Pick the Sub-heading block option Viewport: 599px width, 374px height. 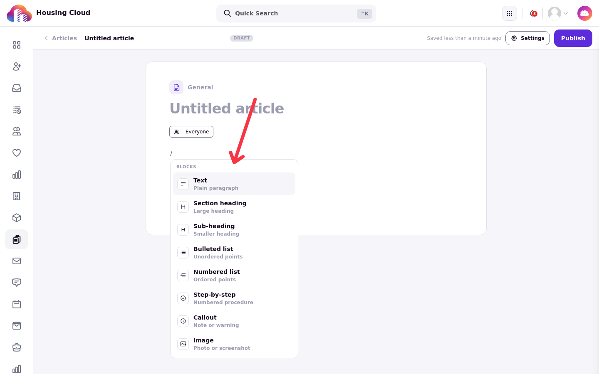[234, 230]
